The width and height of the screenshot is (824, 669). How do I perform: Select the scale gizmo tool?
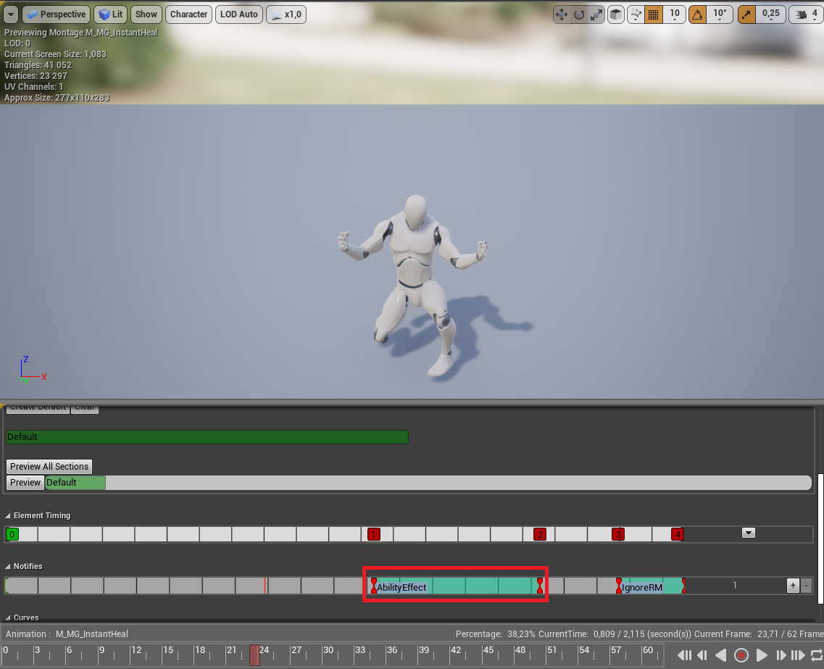pyautogui.click(x=596, y=14)
